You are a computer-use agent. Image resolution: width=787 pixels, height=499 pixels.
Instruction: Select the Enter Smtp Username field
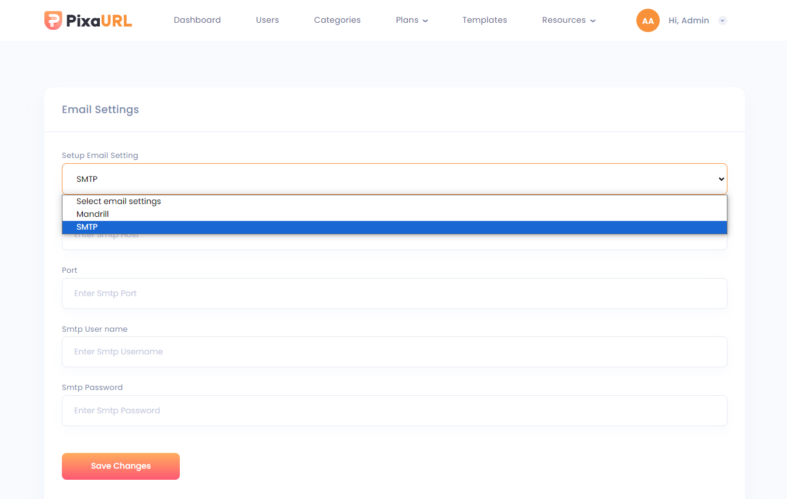click(394, 352)
